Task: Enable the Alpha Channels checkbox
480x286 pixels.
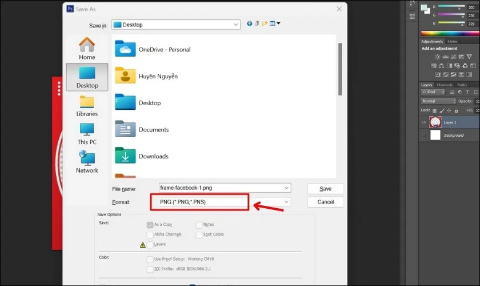Action: point(150,235)
